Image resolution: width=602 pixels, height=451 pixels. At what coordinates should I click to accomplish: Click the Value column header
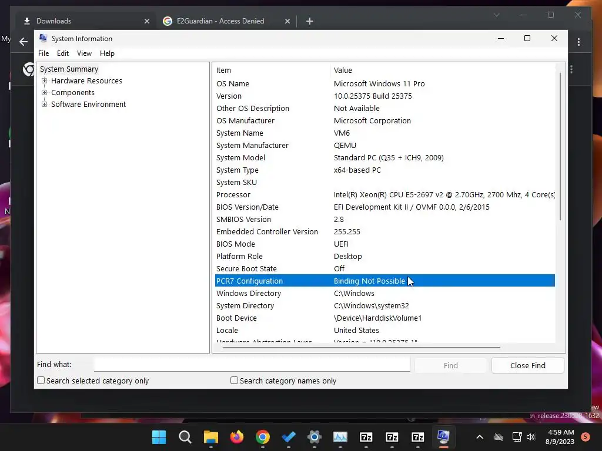(x=442, y=70)
